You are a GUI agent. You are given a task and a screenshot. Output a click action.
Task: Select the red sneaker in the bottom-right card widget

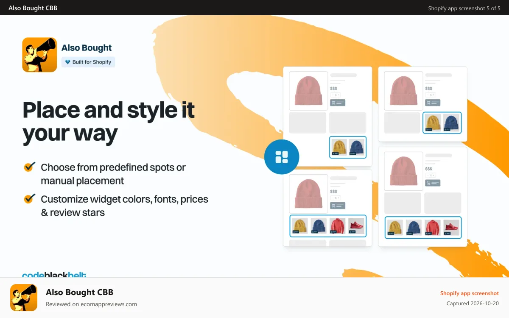point(451,228)
